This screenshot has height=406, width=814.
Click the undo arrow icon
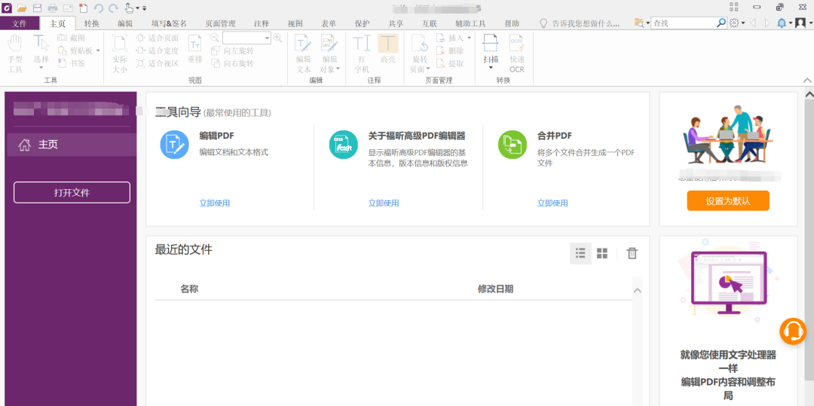pos(98,8)
